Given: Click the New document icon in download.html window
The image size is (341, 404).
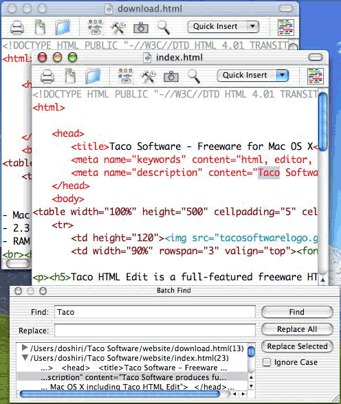Looking at the screenshot, I should tap(40, 27).
